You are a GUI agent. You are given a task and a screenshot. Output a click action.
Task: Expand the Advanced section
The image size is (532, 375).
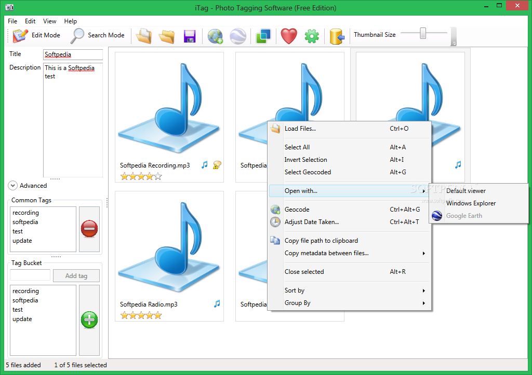click(28, 186)
